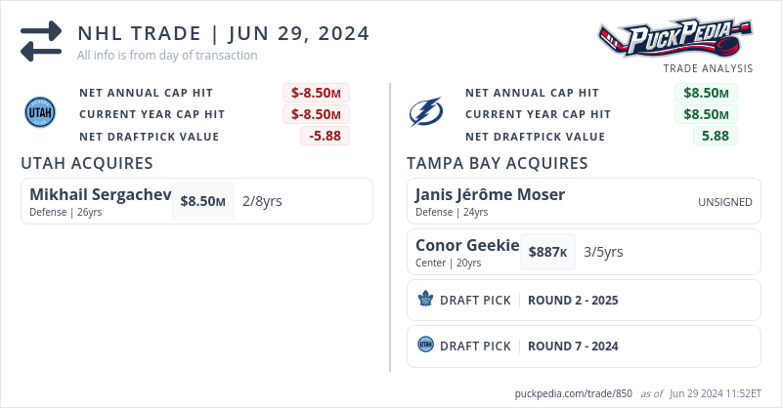Click Utah's -5.88 net draftpick value
Viewport: 782px width, 408px height.
tap(325, 136)
